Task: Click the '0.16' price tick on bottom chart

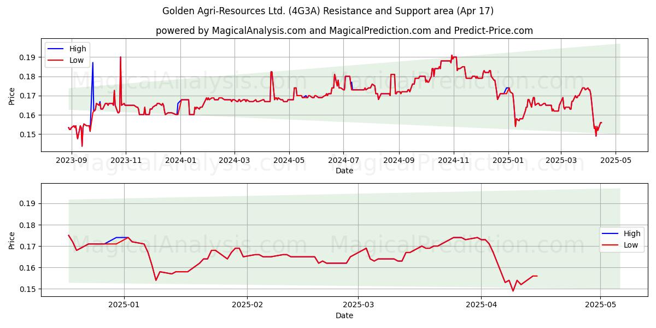Action: (x=28, y=268)
